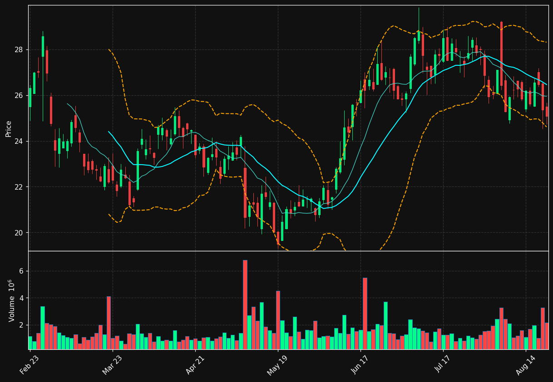Click the Mar 23 date label
This screenshot has height=382, width=553.
click(x=112, y=365)
